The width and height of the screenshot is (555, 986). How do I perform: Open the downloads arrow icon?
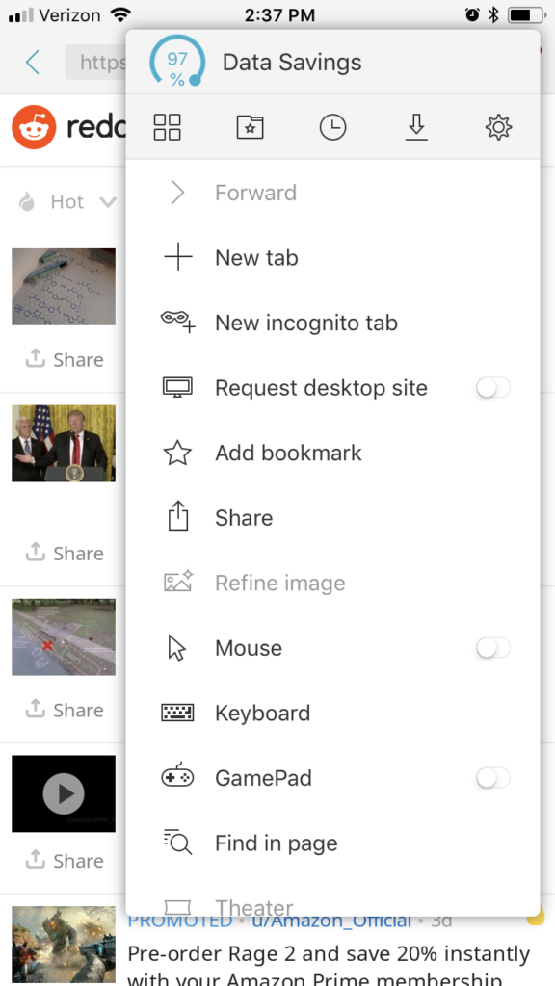[416, 128]
